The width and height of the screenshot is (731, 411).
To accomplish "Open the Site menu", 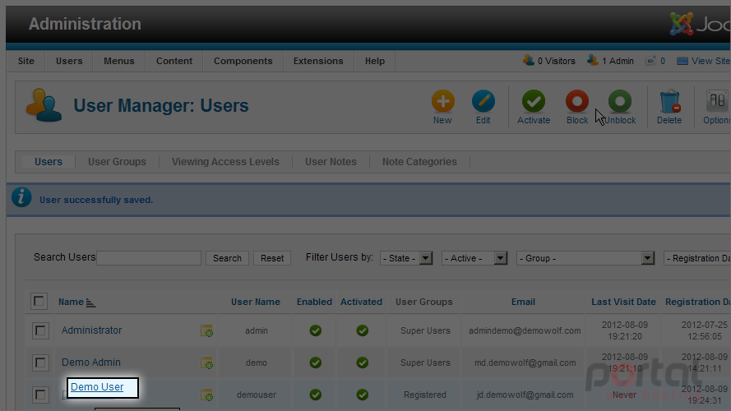I will pos(26,61).
